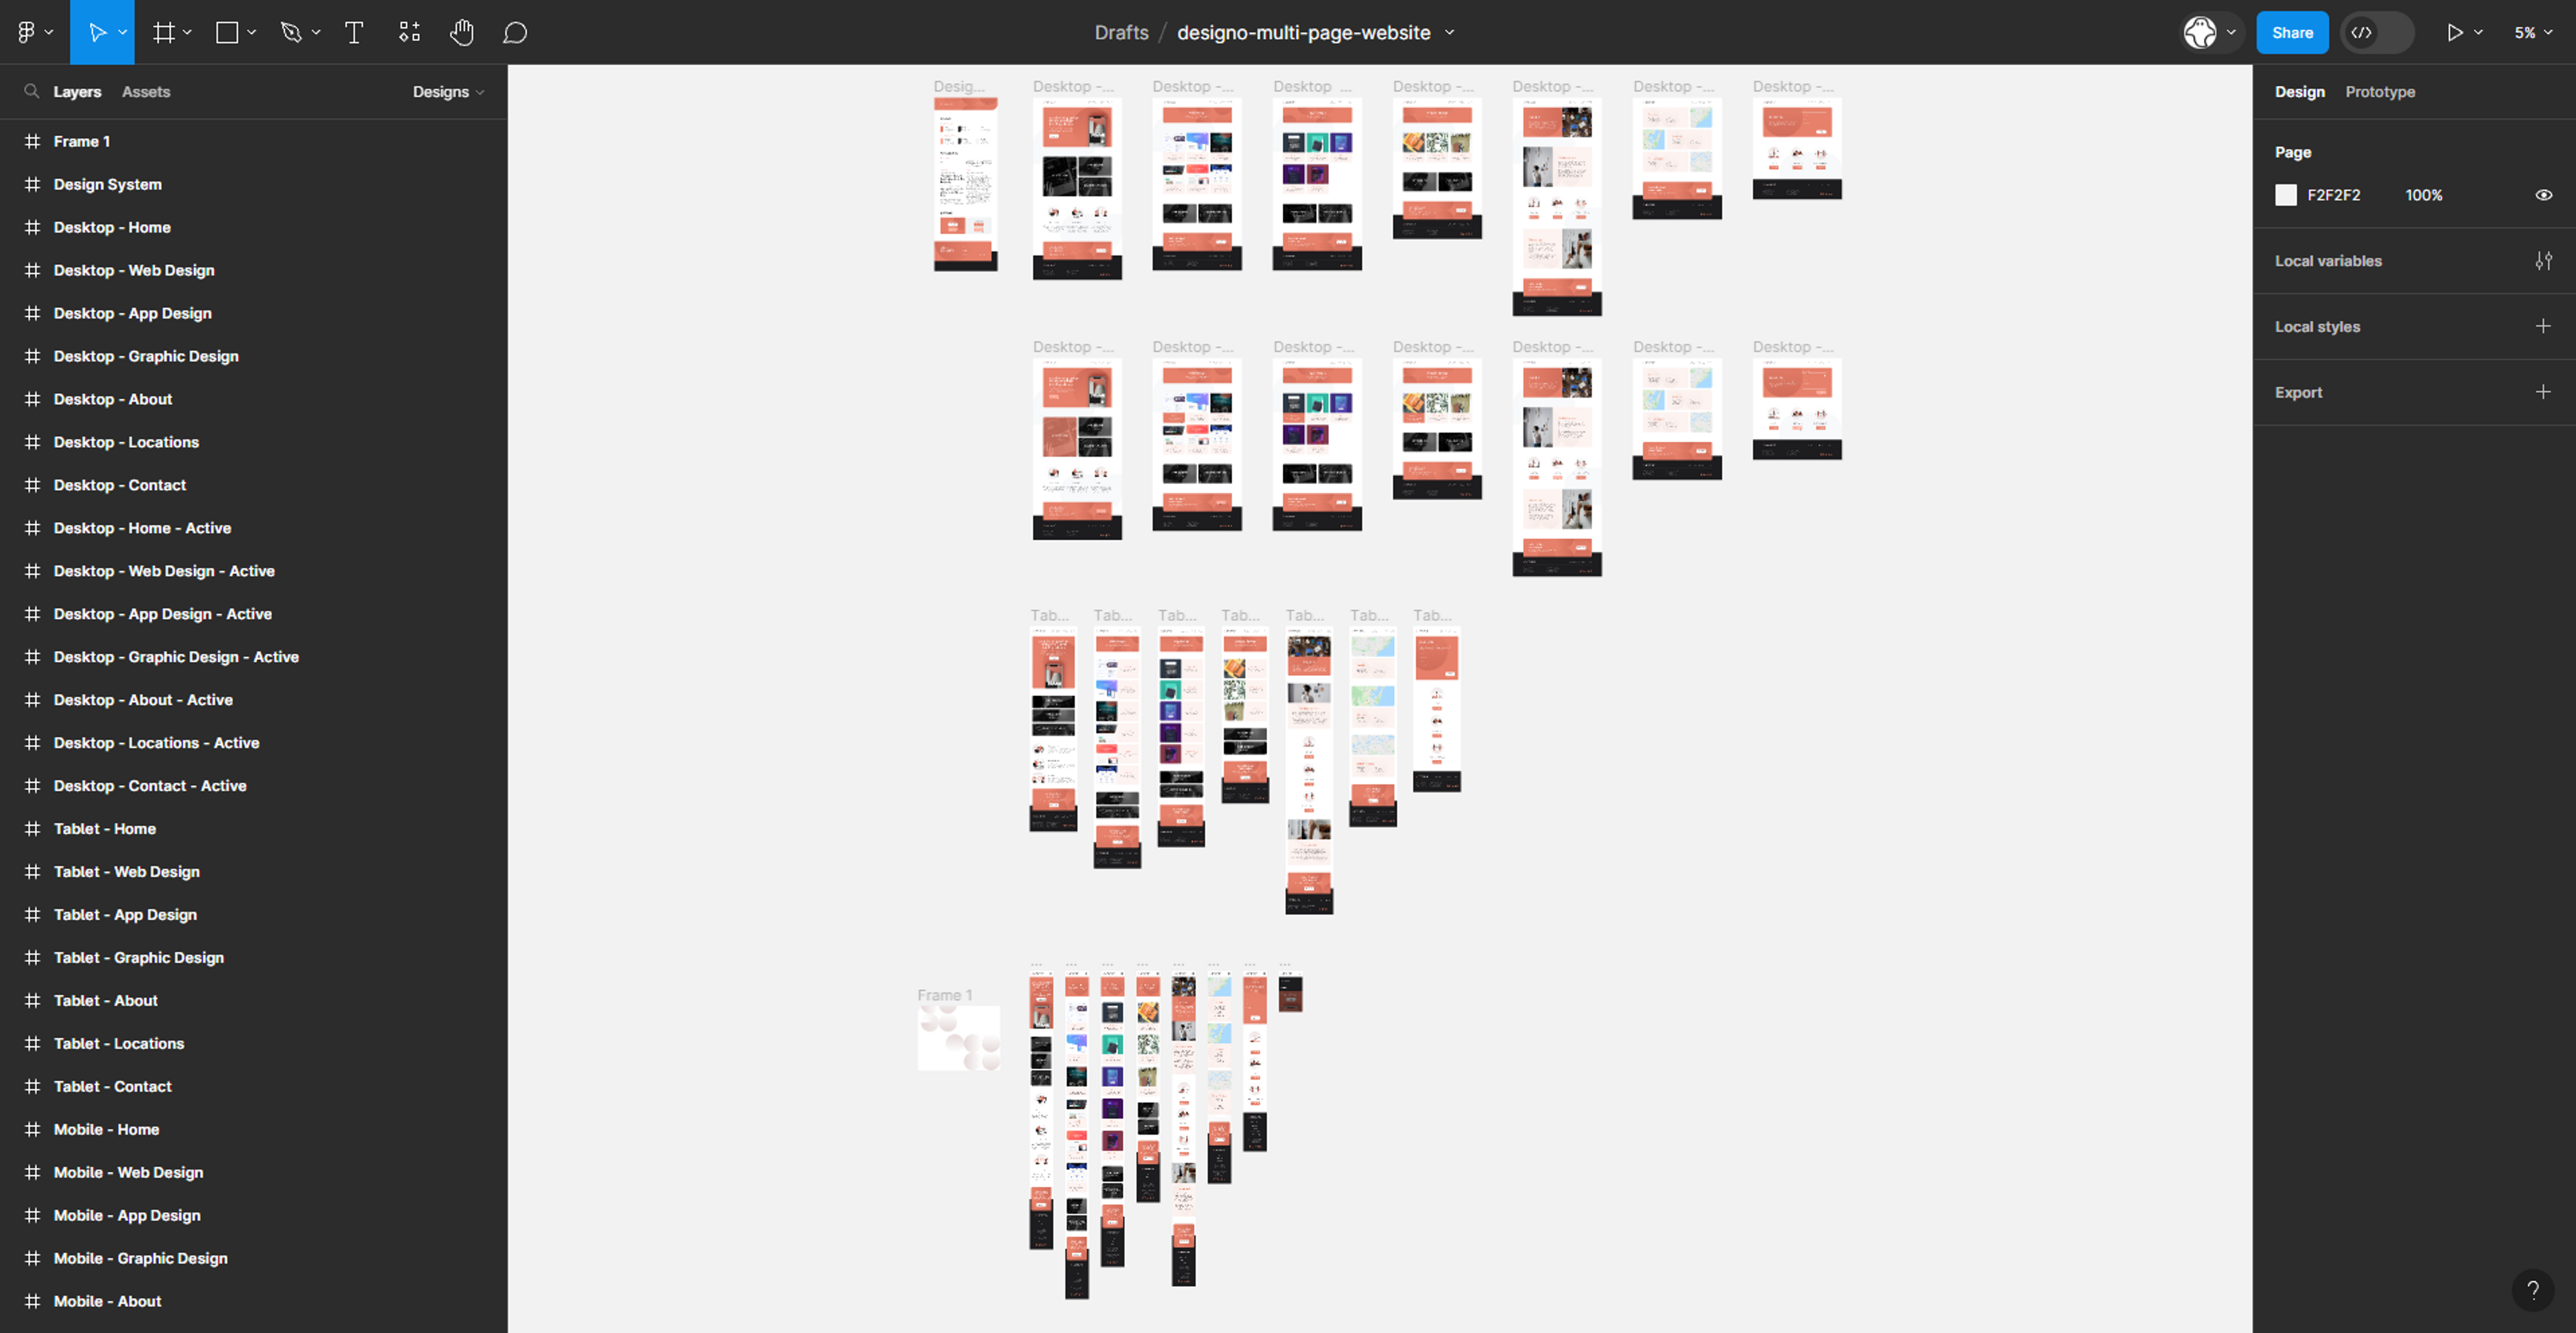
Task: Select the Component tool
Action: tap(408, 31)
